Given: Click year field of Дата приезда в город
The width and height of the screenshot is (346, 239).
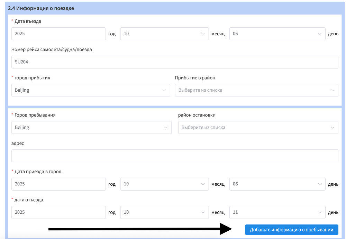Looking at the screenshot, I should pos(58,184).
